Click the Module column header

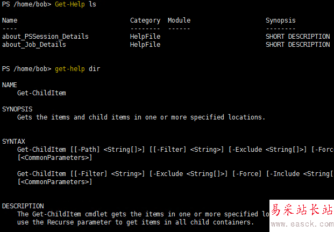[x=179, y=20]
